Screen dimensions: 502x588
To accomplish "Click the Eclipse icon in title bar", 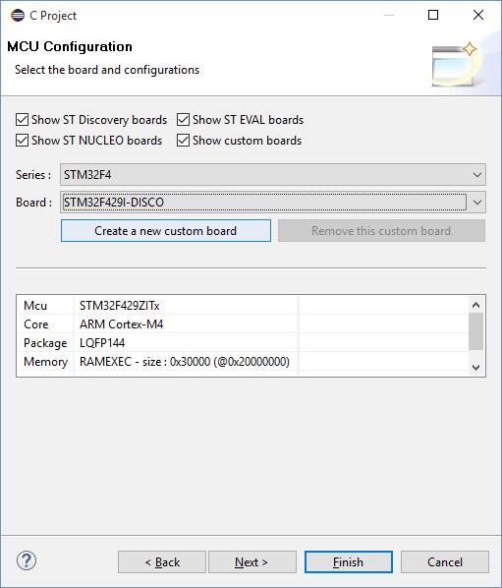I will (18, 16).
